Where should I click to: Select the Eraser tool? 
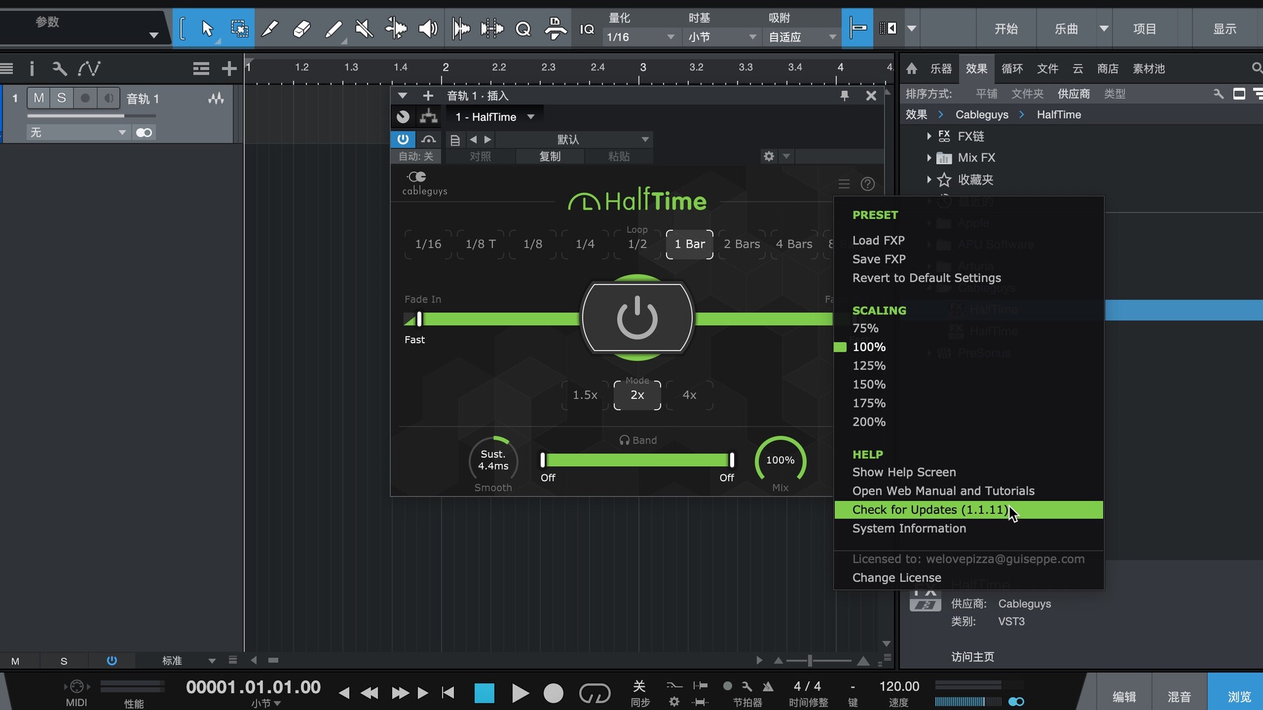(301, 28)
